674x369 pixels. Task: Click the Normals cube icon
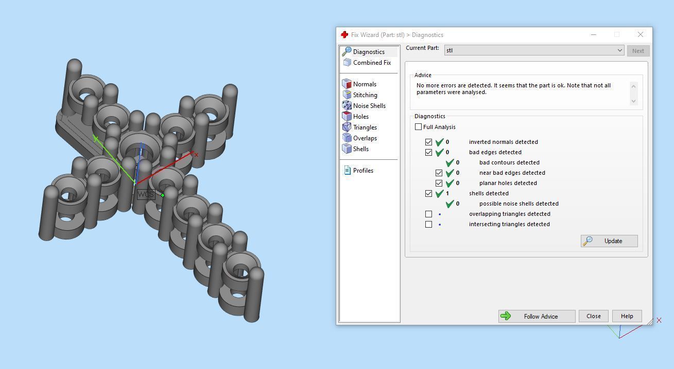click(x=347, y=84)
